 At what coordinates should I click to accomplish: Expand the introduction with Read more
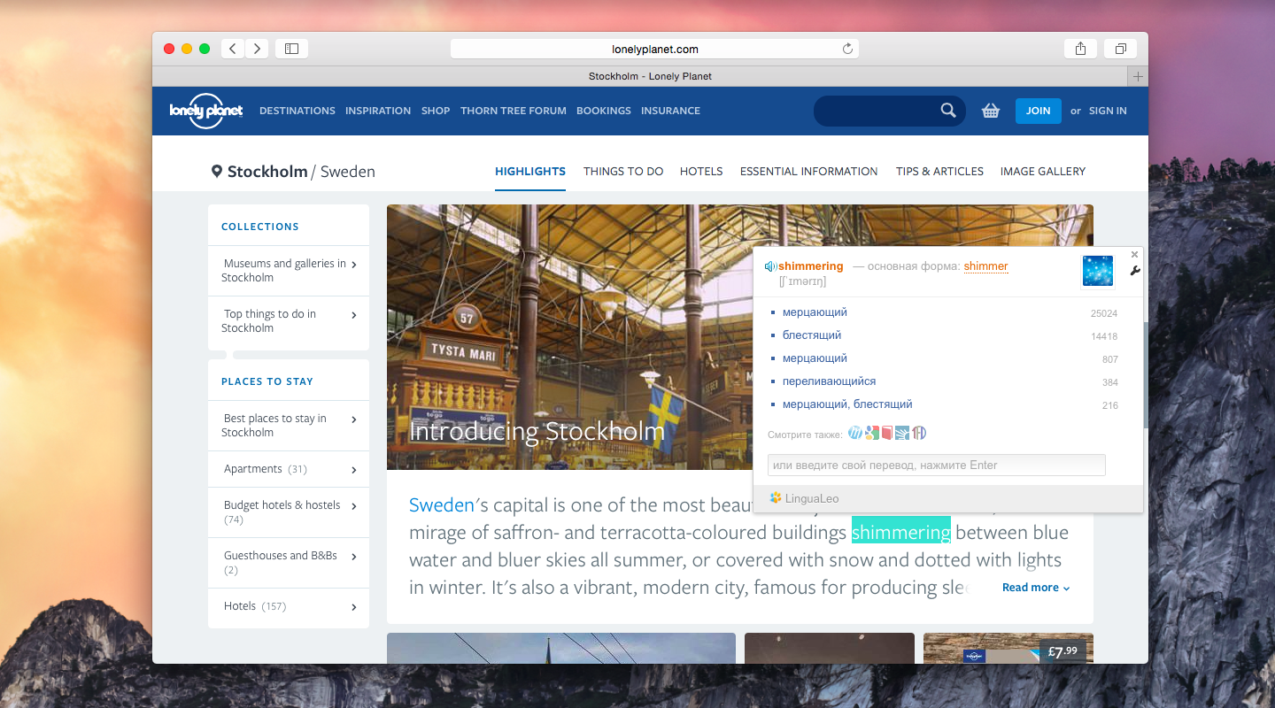[x=1036, y=588]
